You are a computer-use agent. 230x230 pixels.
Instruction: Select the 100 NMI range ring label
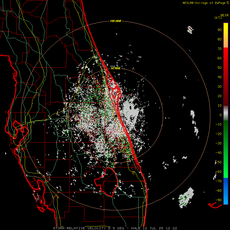point(116,21)
